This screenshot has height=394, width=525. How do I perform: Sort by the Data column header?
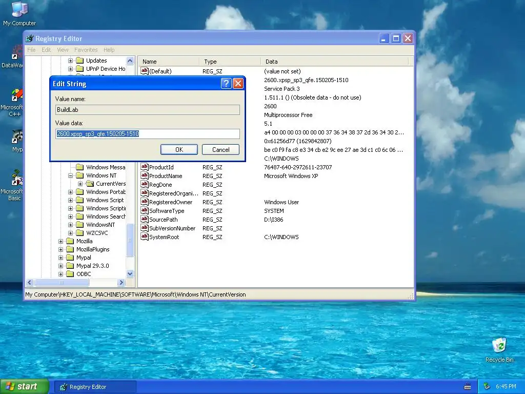pos(335,62)
